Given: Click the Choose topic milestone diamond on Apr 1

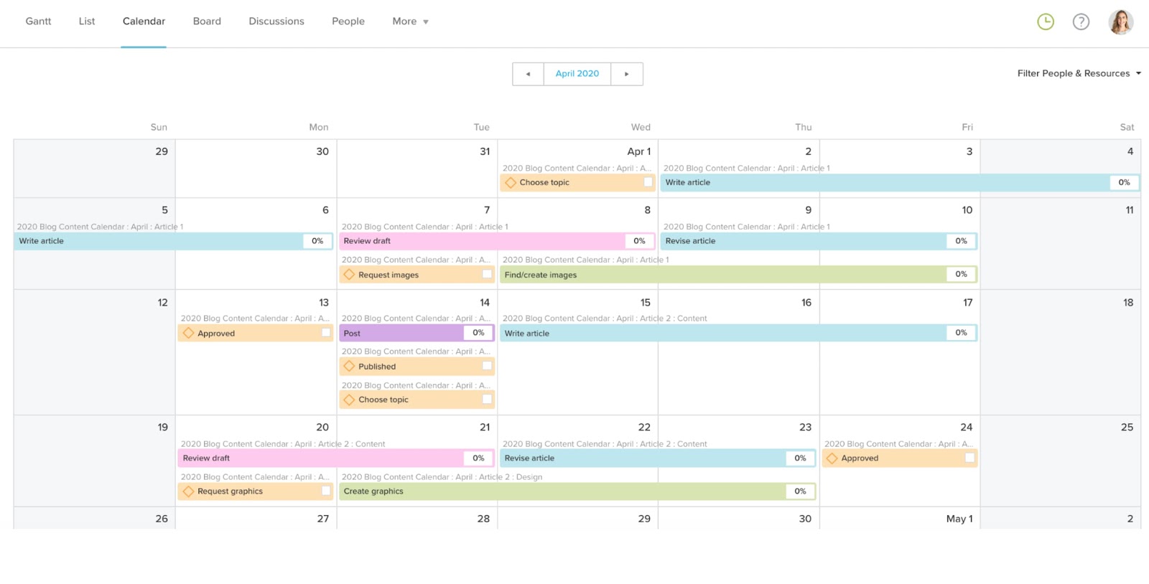Looking at the screenshot, I should 511,183.
